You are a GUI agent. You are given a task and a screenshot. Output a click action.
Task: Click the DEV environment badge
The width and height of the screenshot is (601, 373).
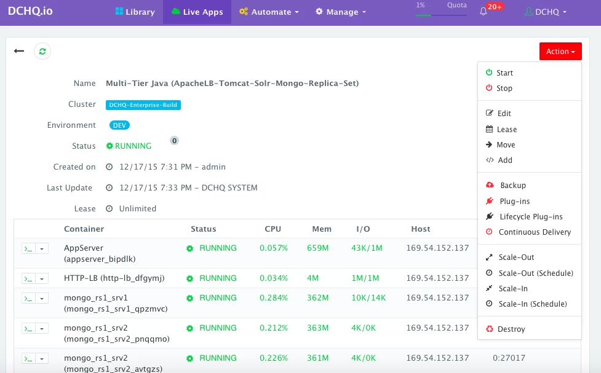[119, 125]
